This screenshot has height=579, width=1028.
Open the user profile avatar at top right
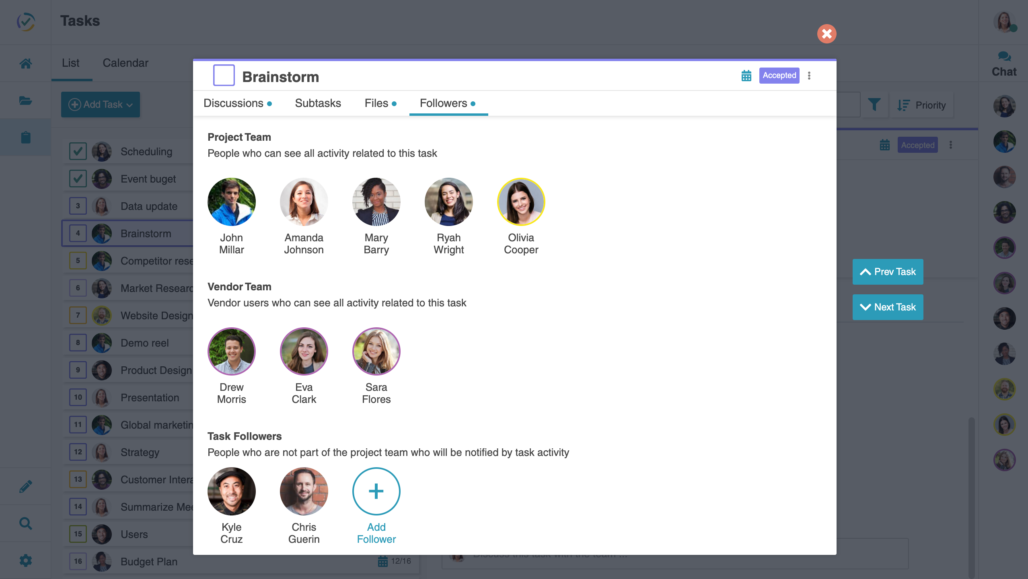(1004, 22)
